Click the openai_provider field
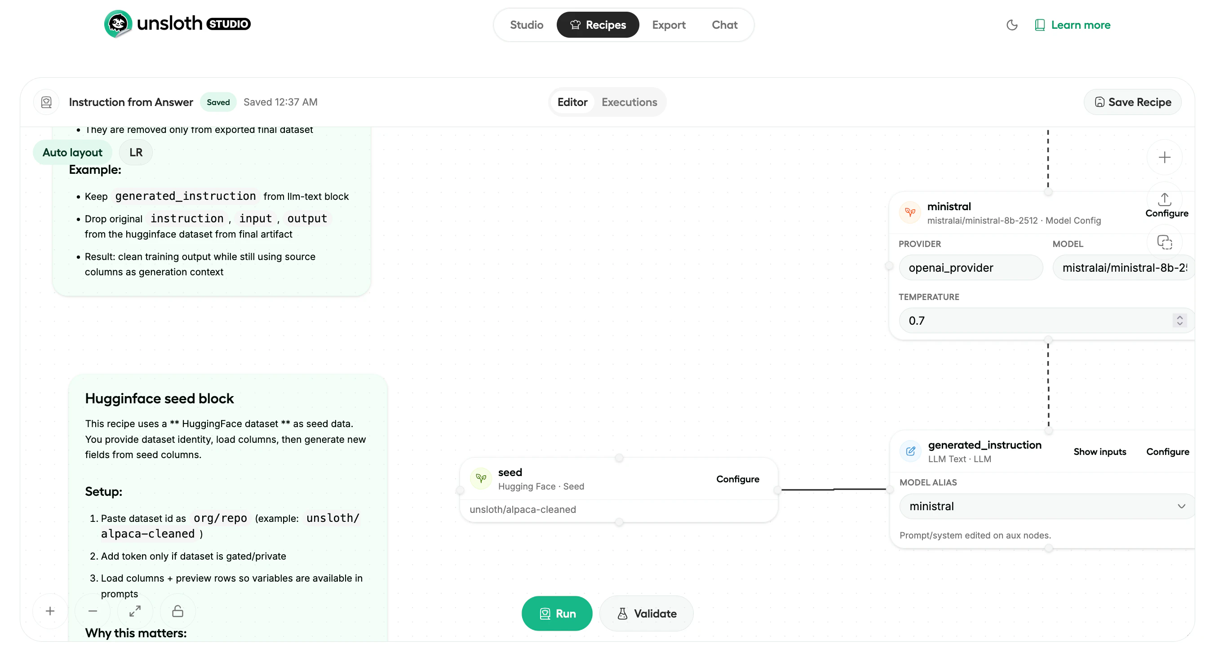This screenshot has width=1215, height=653. coord(970,268)
